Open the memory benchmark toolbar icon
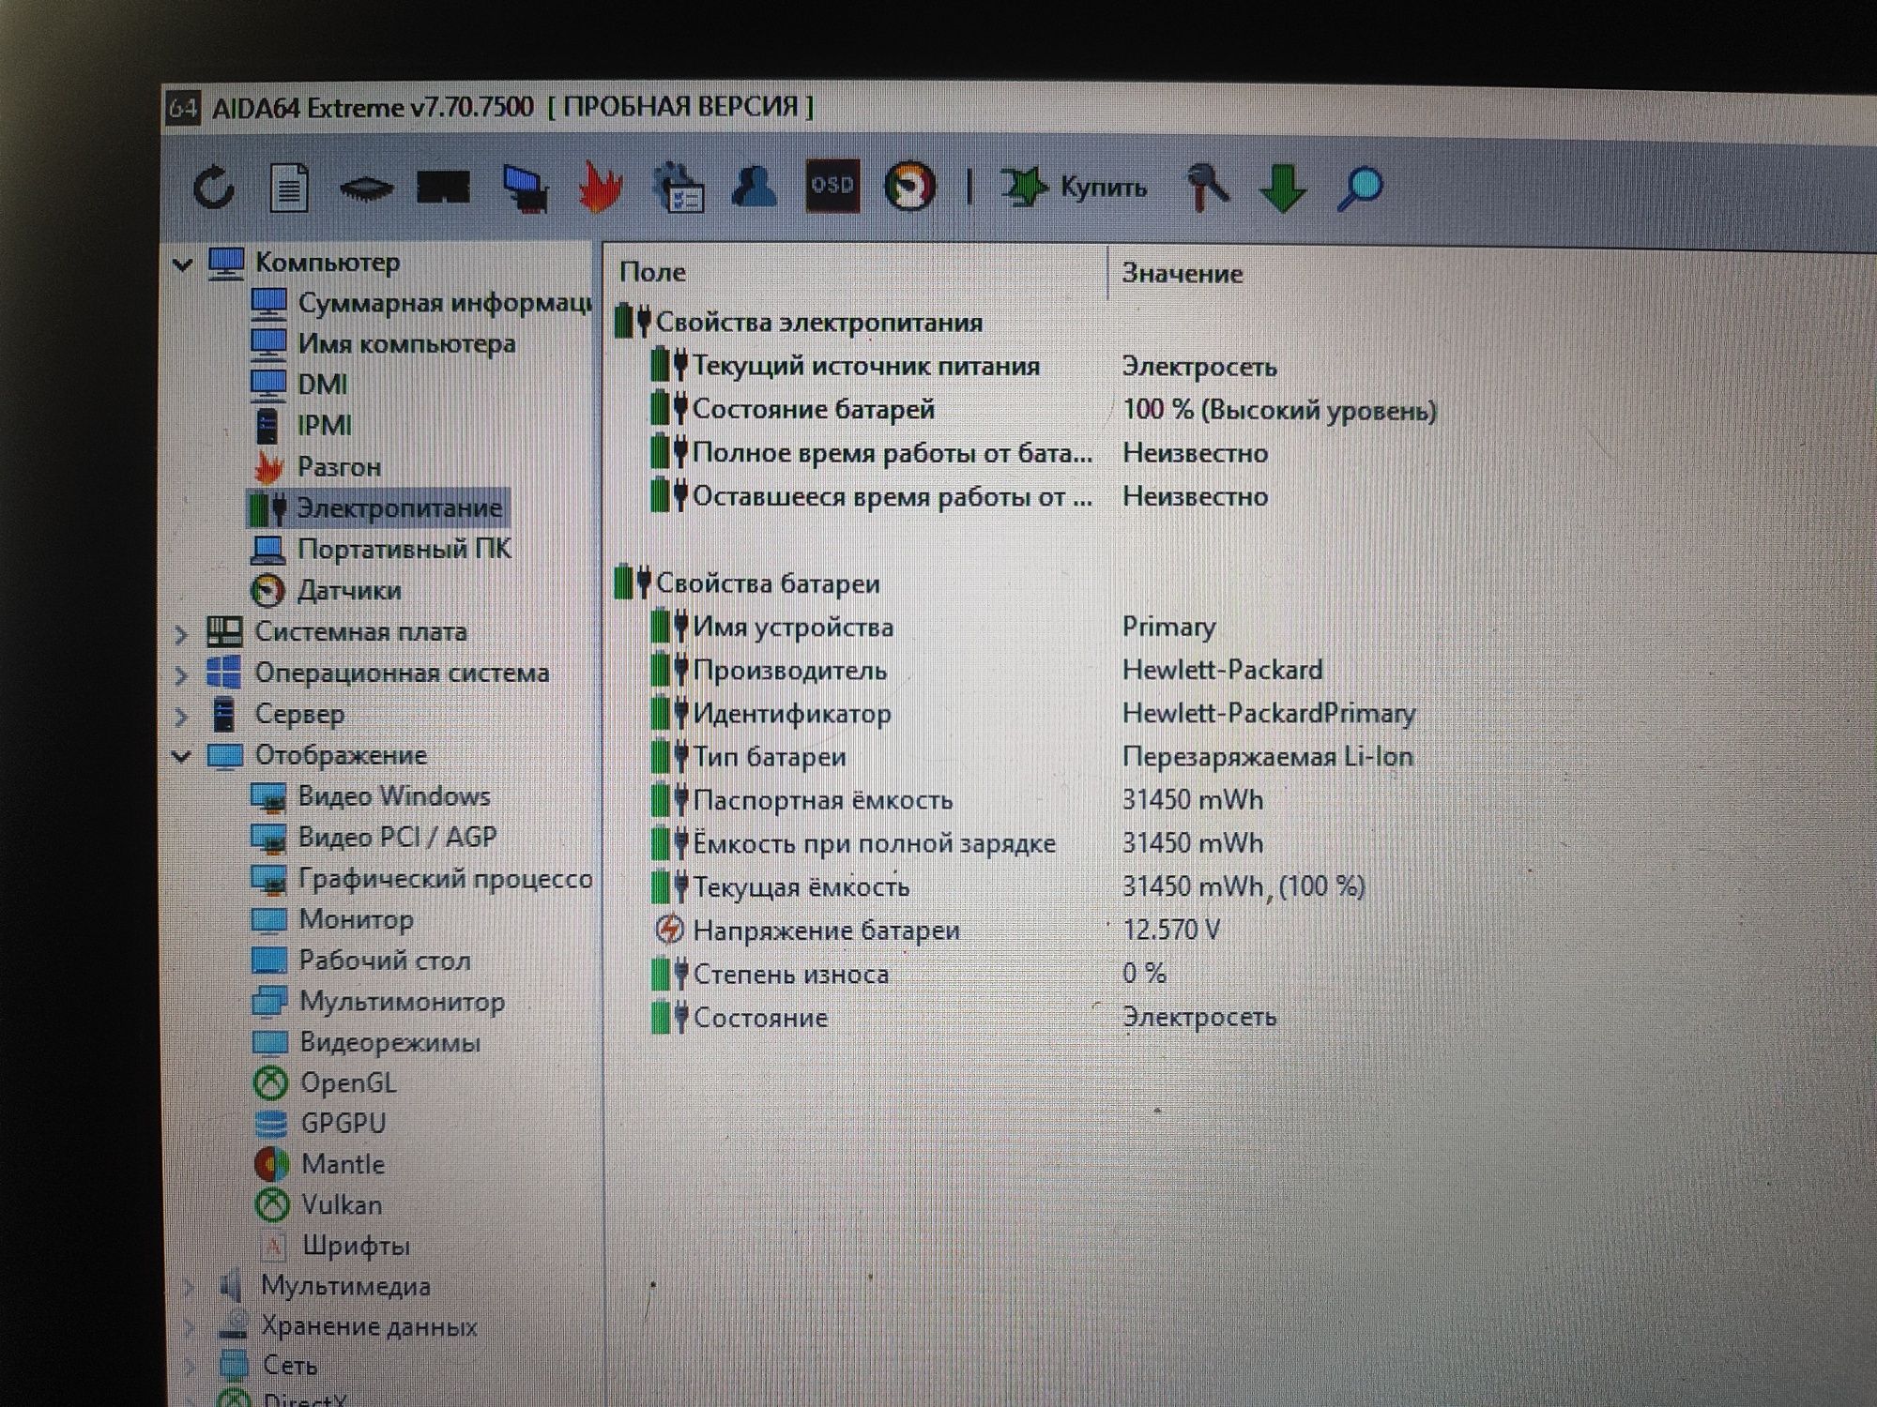Screen dimensions: 1877x1407 pyautogui.click(x=443, y=188)
